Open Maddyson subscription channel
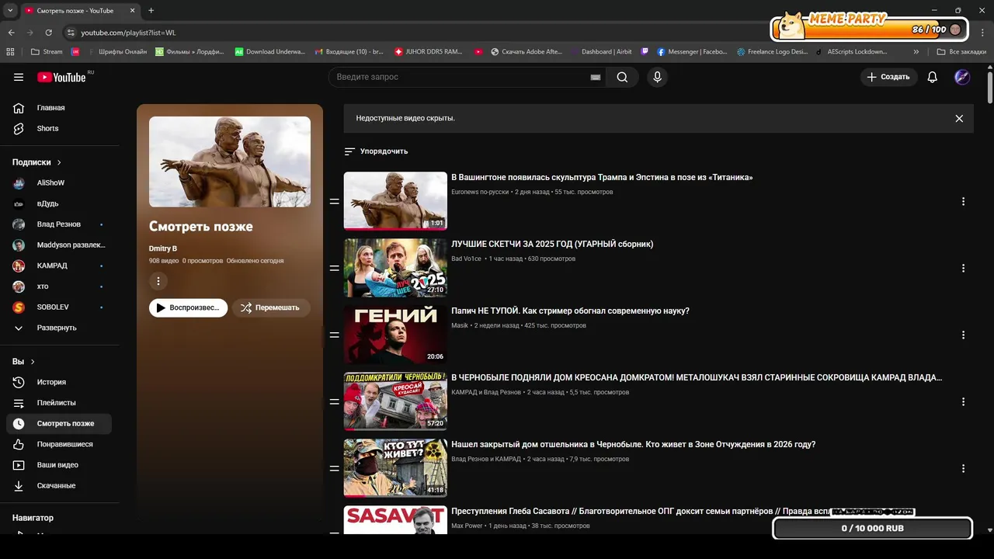 pyautogui.click(x=60, y=245)
